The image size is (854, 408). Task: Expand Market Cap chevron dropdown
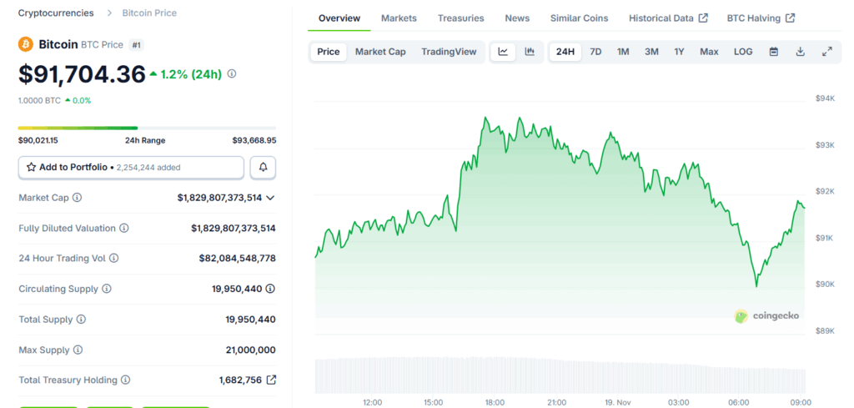270,198
